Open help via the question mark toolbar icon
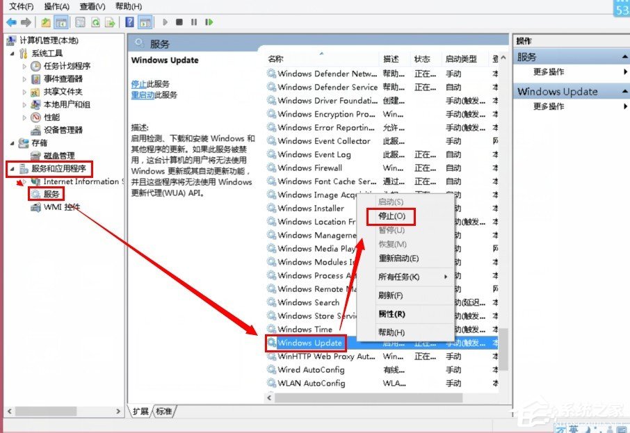This screenshot has width=630, height=433. (130, 22)
